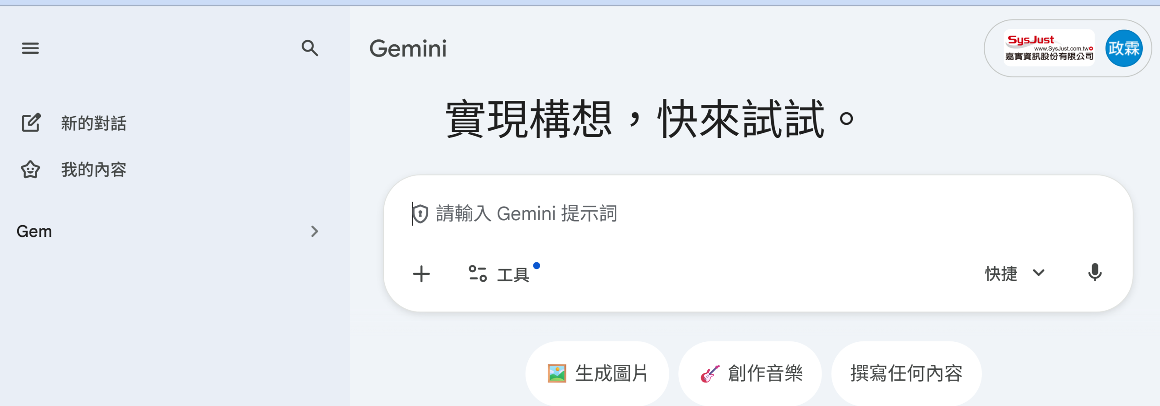Image resolution: width=1160 pixels, height=406 pixels.
Task: Click the hamburger main menu icon
Action: pyautogui.click(x=30, y=48)
